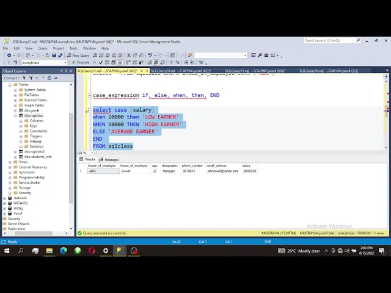The width and height of the screenshot is (391, 293).
Task: Open the Opera browser from the taskbar
Action: tap(92, 251)
